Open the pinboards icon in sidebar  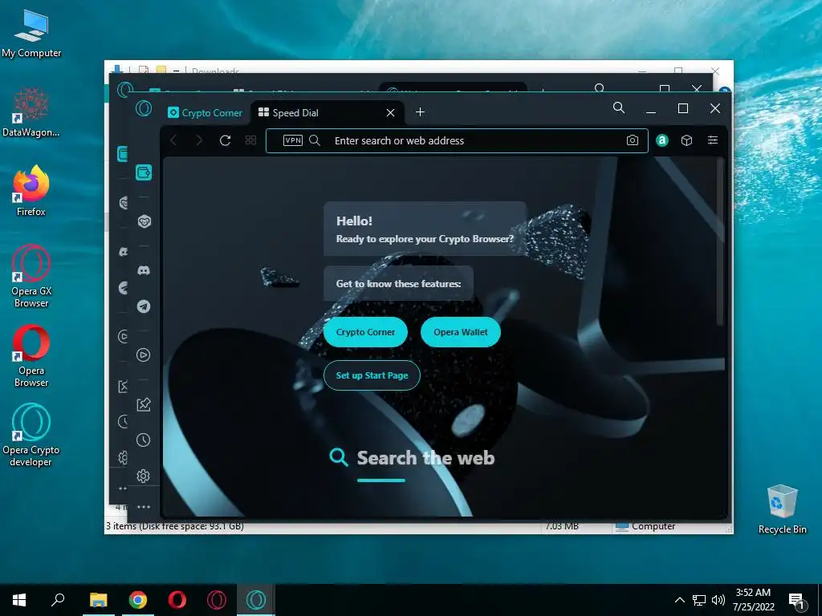point(144,404)
